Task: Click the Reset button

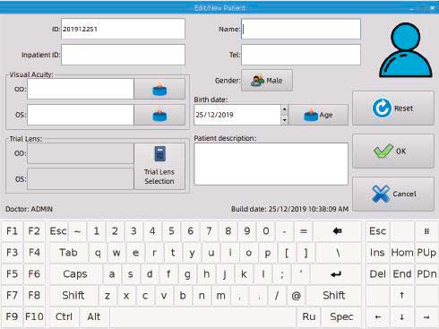Action: point(393,108)
